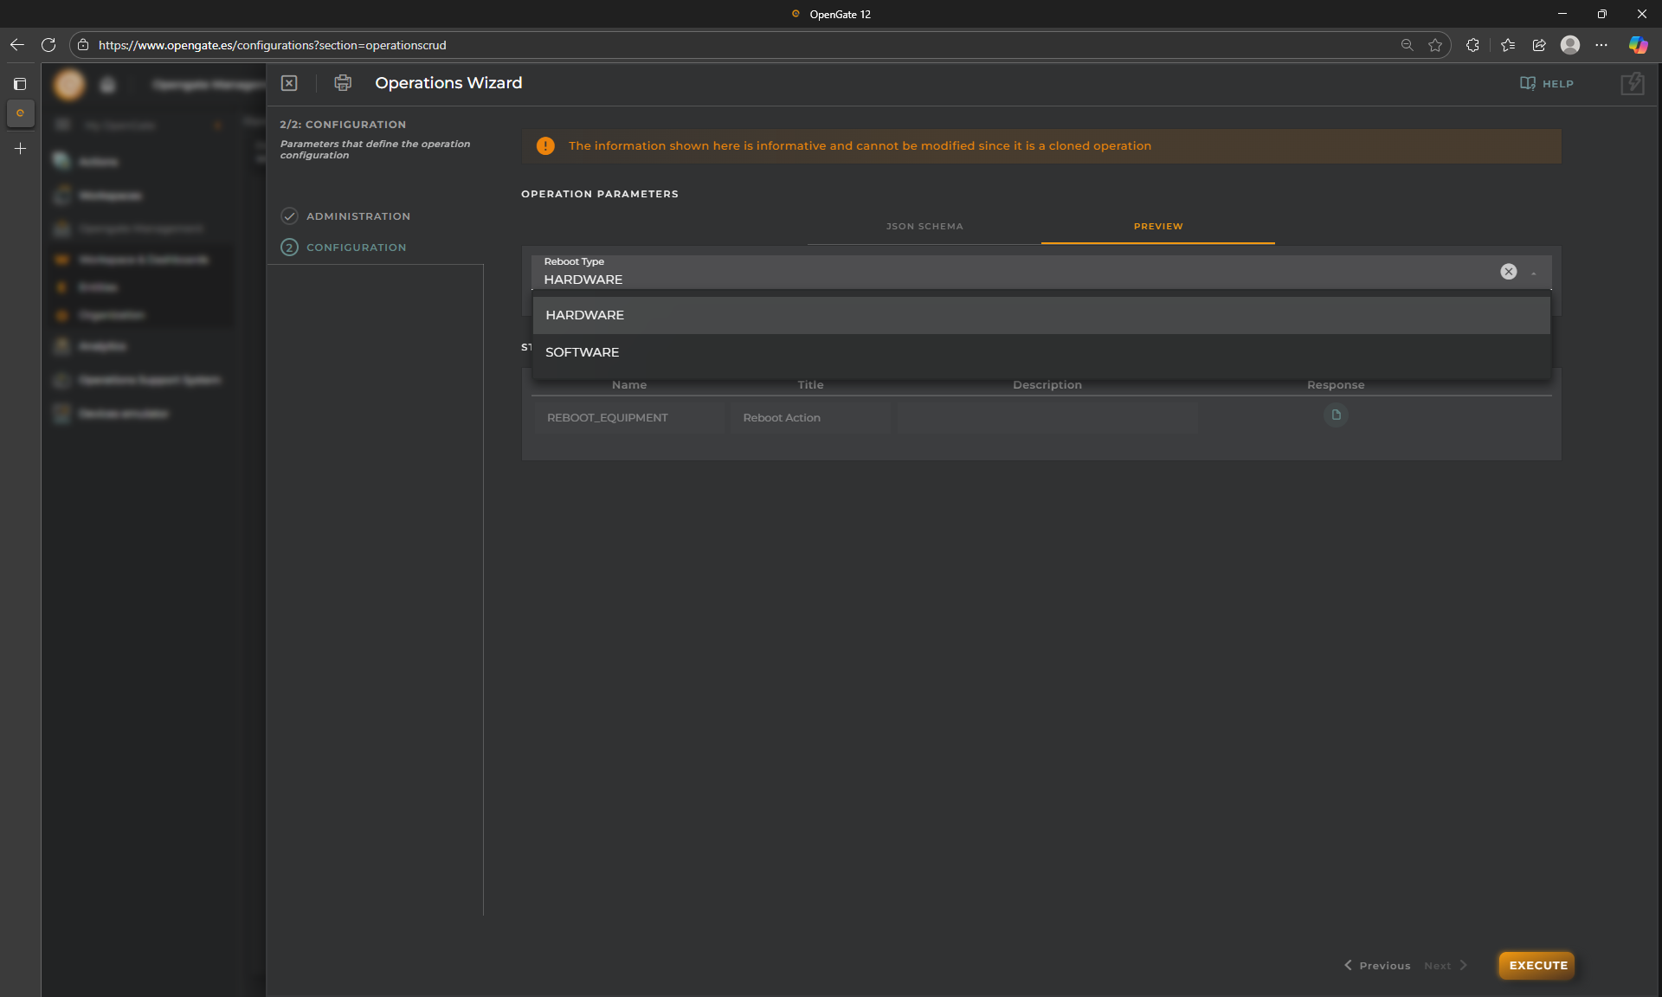Switch to the PREVIEW tab

tap(1157, 227)
